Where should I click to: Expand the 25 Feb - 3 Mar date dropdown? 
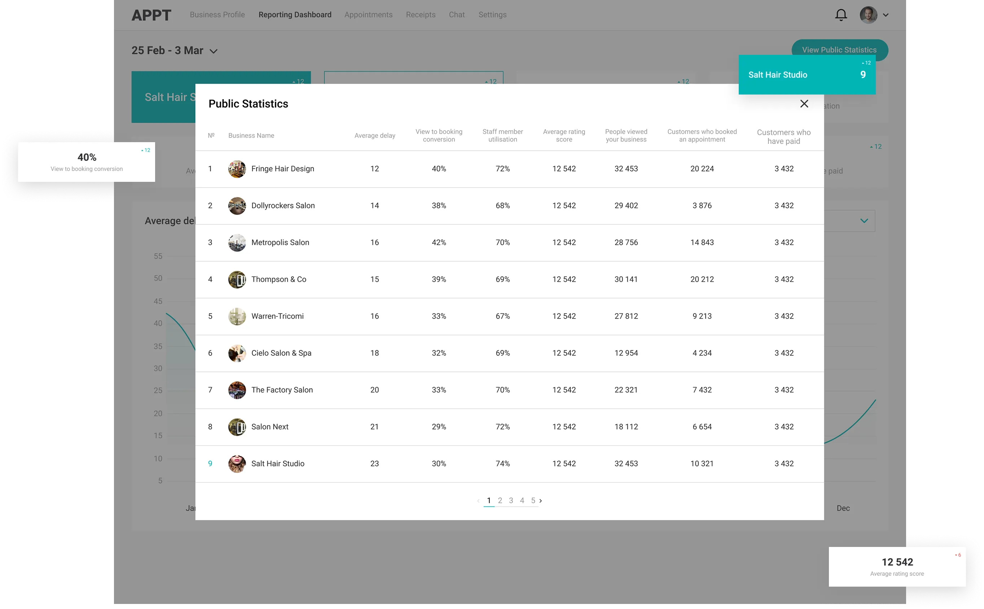(214, 51)
